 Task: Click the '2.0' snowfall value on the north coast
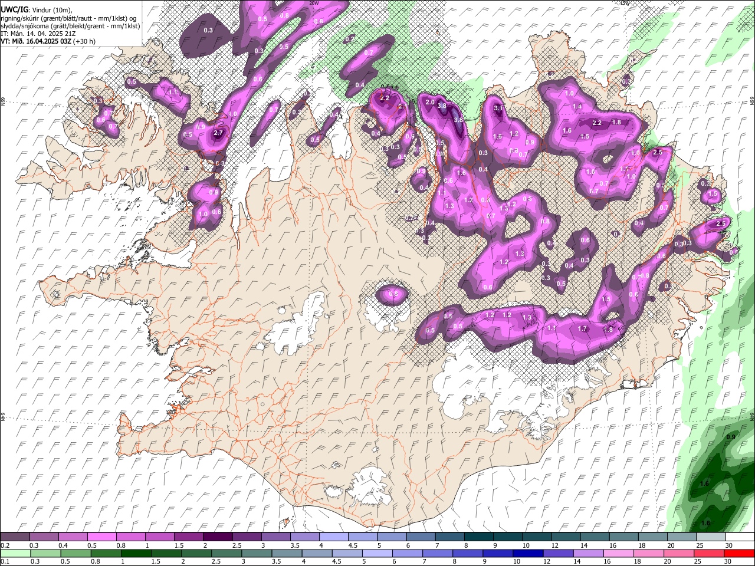coord(430,102)
